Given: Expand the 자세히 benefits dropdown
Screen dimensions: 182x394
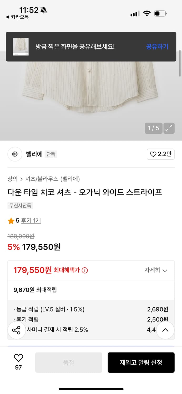Looking at the screenshot, I should click(x=156, y=270).
